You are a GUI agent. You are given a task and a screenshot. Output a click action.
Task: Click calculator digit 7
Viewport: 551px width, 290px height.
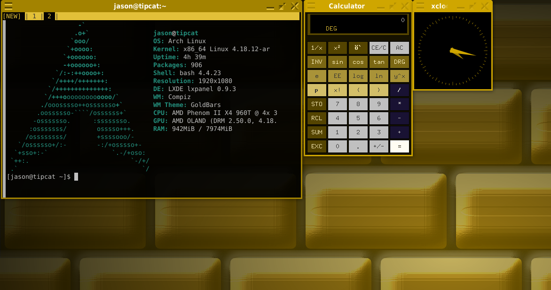click(x=338, y=104)
